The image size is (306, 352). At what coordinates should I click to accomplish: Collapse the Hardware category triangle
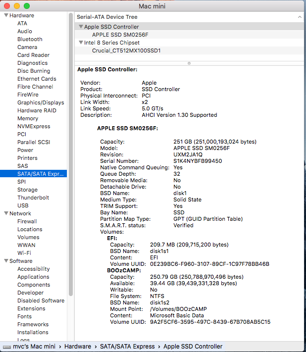coord(6,15)
